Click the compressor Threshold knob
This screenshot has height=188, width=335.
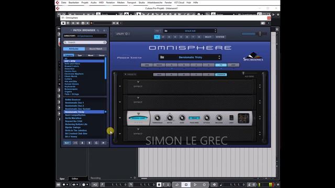click(x=157, y=118)
